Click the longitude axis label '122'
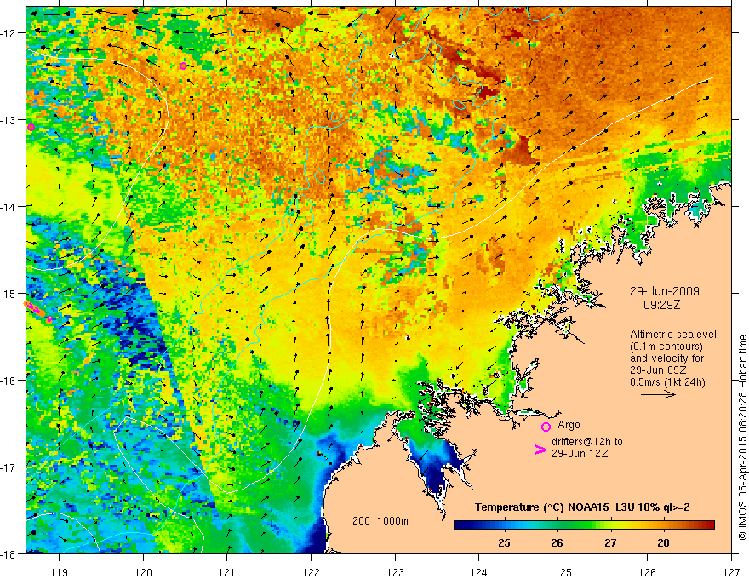749x579 pixels. pos(311,572)
